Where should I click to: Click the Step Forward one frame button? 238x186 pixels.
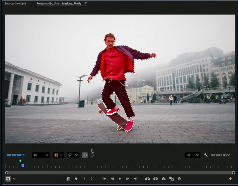(x=128, y=179)
